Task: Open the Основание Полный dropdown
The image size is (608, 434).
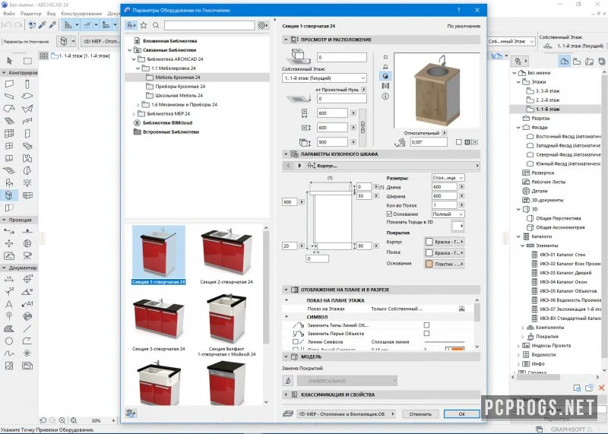Action: (x=448, y=214)
